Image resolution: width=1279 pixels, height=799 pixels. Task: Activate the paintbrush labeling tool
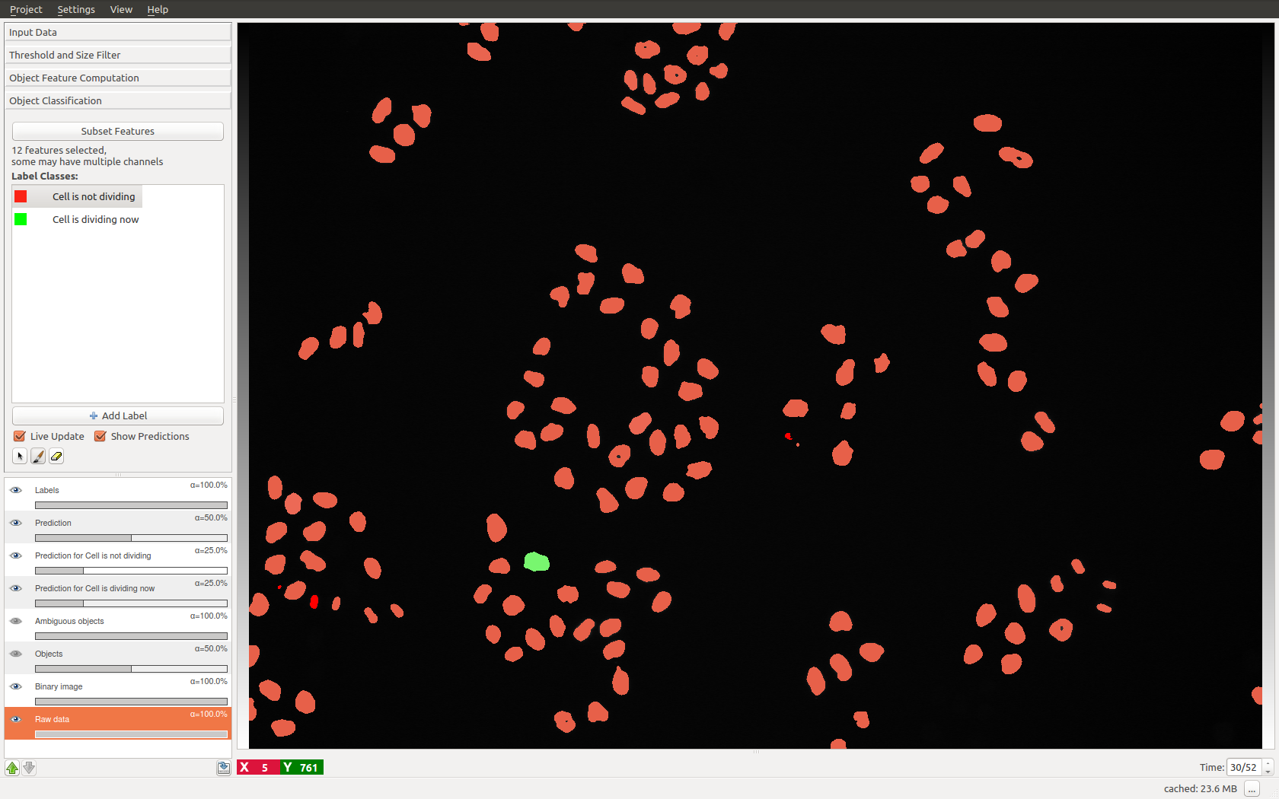point(38,457)
